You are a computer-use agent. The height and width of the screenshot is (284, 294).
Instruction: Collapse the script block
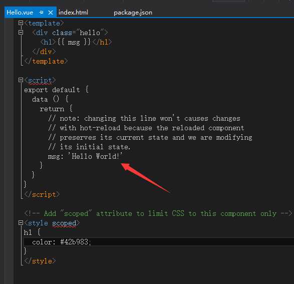[21, 80]
